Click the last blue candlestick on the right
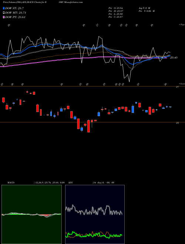The height and width of the screenshot is (244, 185). [x=170, y=107]
